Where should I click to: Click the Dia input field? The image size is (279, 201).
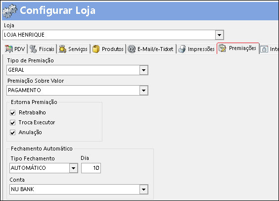click(91, 168)
